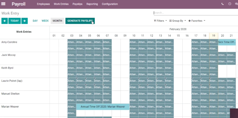Viewport: 238px width, 118px height.
Task: Open the apps grid menu icon
Action: pyautogui.click(x=3, y=4)
